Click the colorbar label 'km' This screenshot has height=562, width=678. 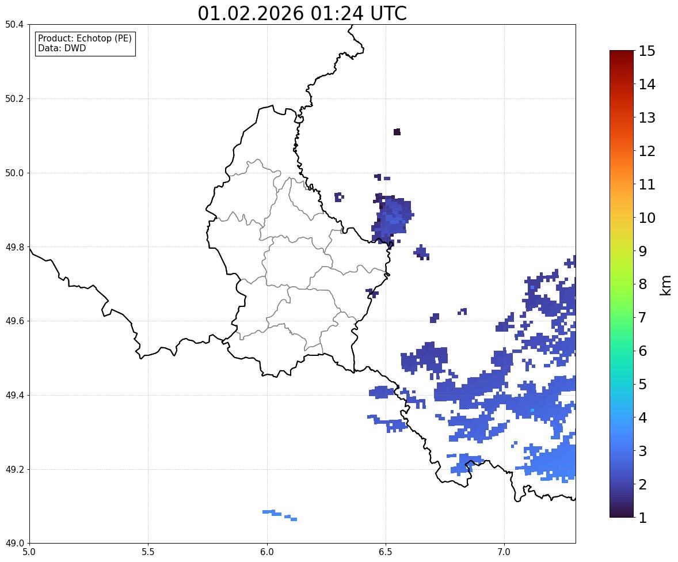click(666, 285)
